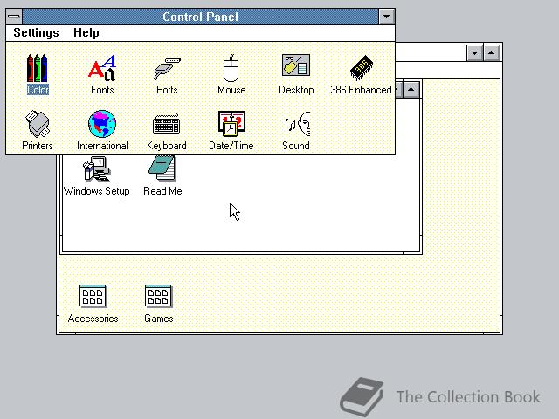Open Control Panel's system menu box

[14, 17]
